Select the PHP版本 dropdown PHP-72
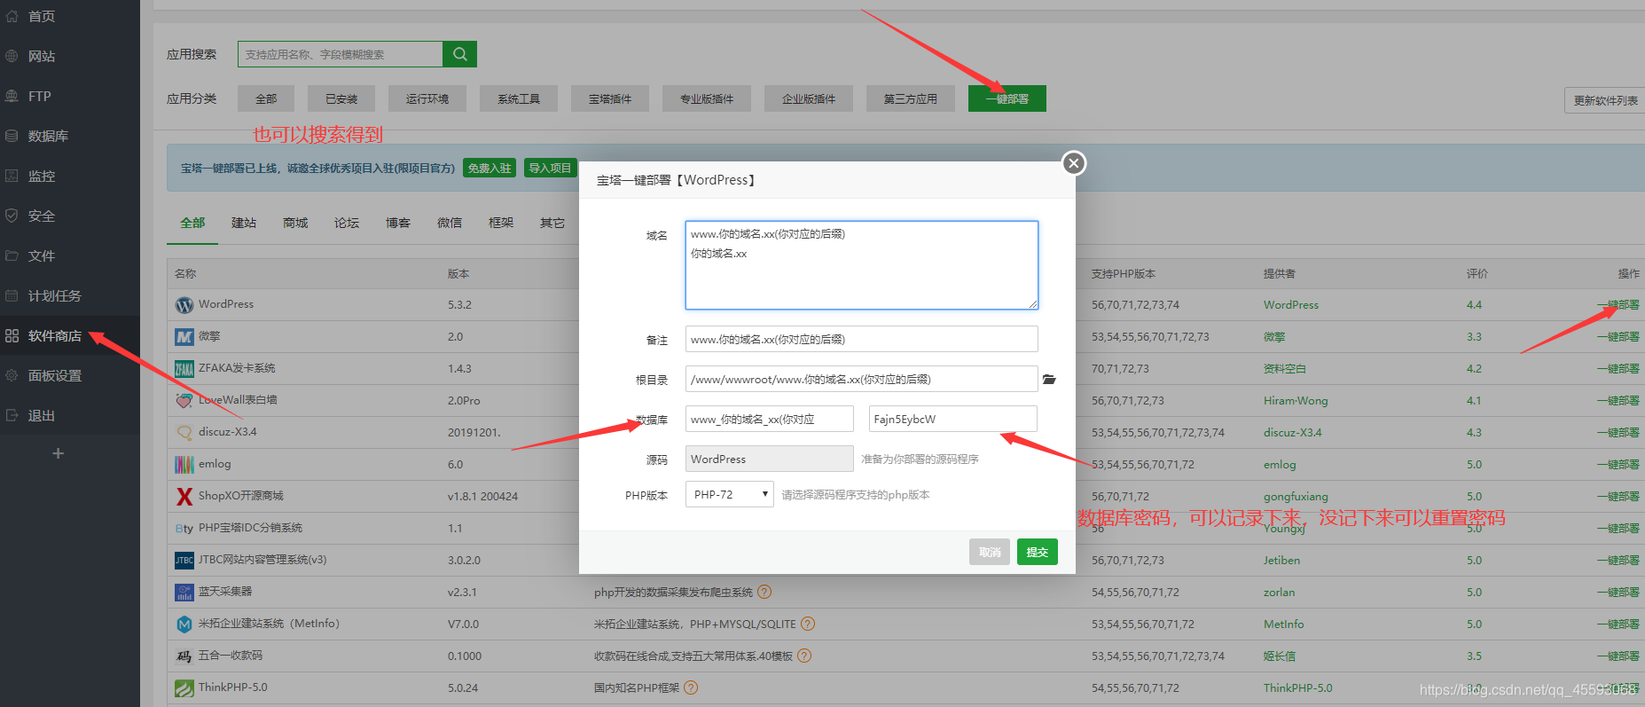Image resolution: width=1645 pixels, height=707 pixels. (729, 494)
